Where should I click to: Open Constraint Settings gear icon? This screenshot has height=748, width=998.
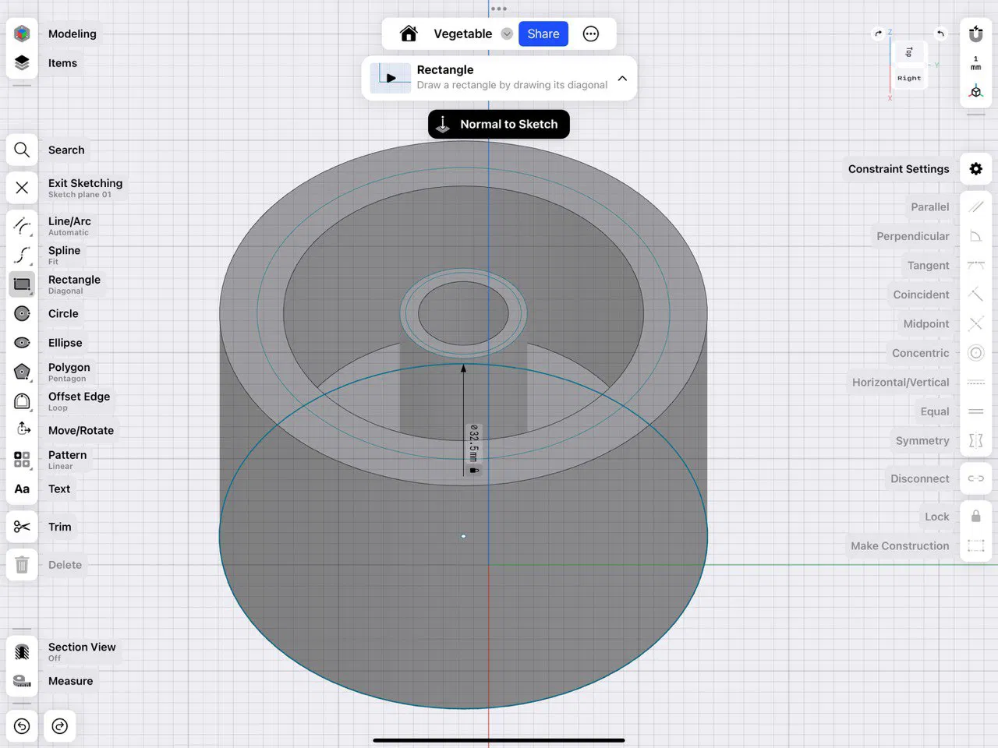click(976, 169)
